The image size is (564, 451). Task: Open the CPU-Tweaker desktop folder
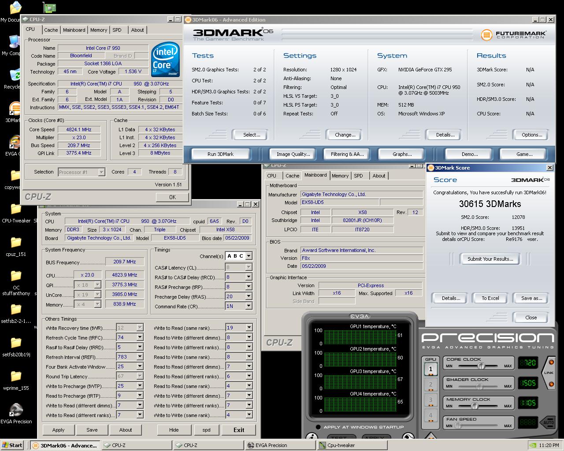pos(16,209)
